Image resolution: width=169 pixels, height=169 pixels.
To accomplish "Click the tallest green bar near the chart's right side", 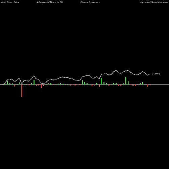I will coord(126,81).
